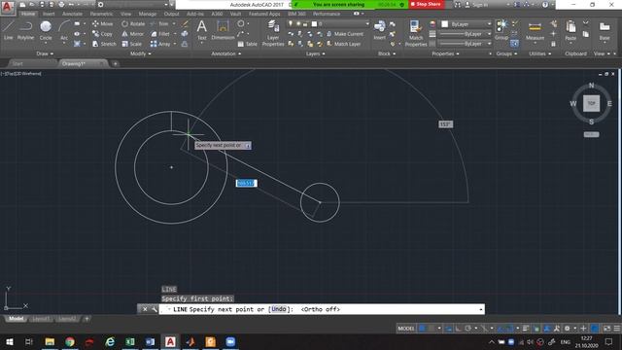Activate the Mirror tool
This screenshot has height=350, width=622.
[133, 34]
